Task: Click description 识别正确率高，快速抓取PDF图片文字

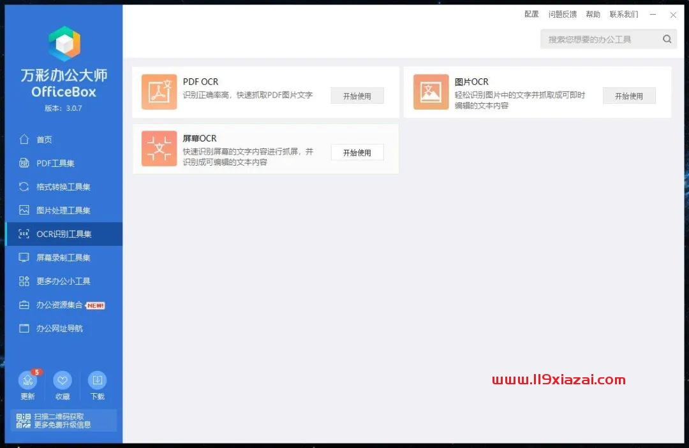Action: point(248,95)
